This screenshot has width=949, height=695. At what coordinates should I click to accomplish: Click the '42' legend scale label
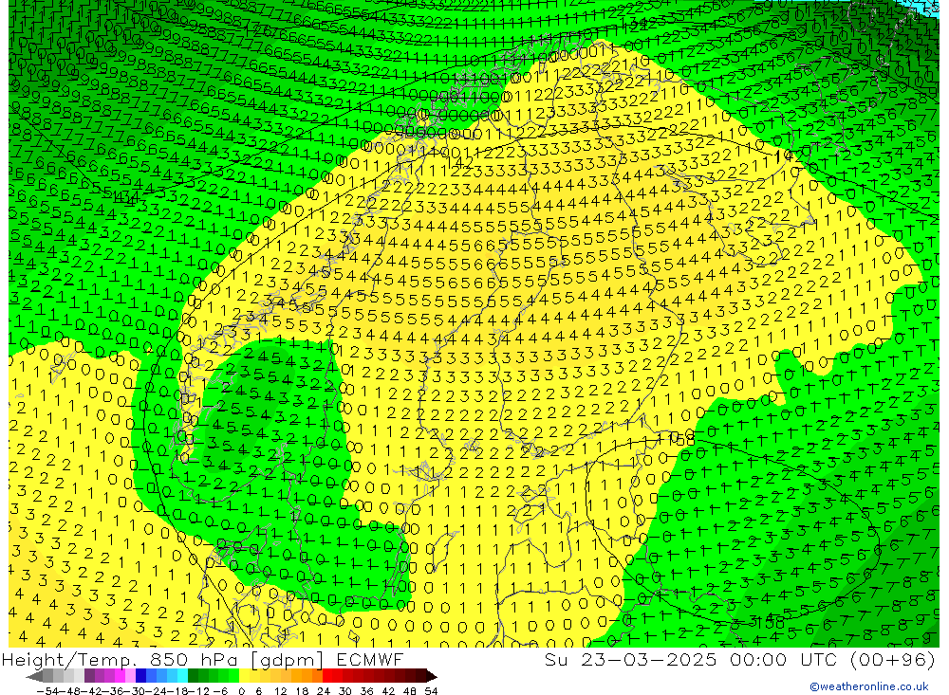388,691
